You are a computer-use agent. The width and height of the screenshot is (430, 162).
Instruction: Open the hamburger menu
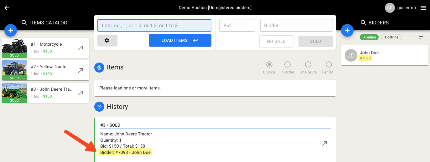(x=423, y=8)
